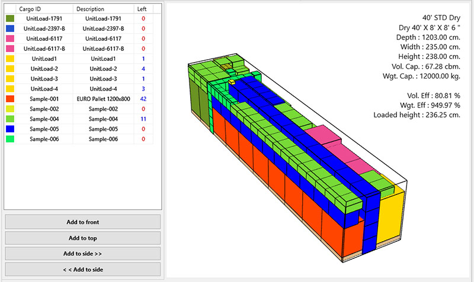This screenshot has height=282, width=474.
Task: Click the Left count '3' for UnitLoad-4
Action: 143,89
